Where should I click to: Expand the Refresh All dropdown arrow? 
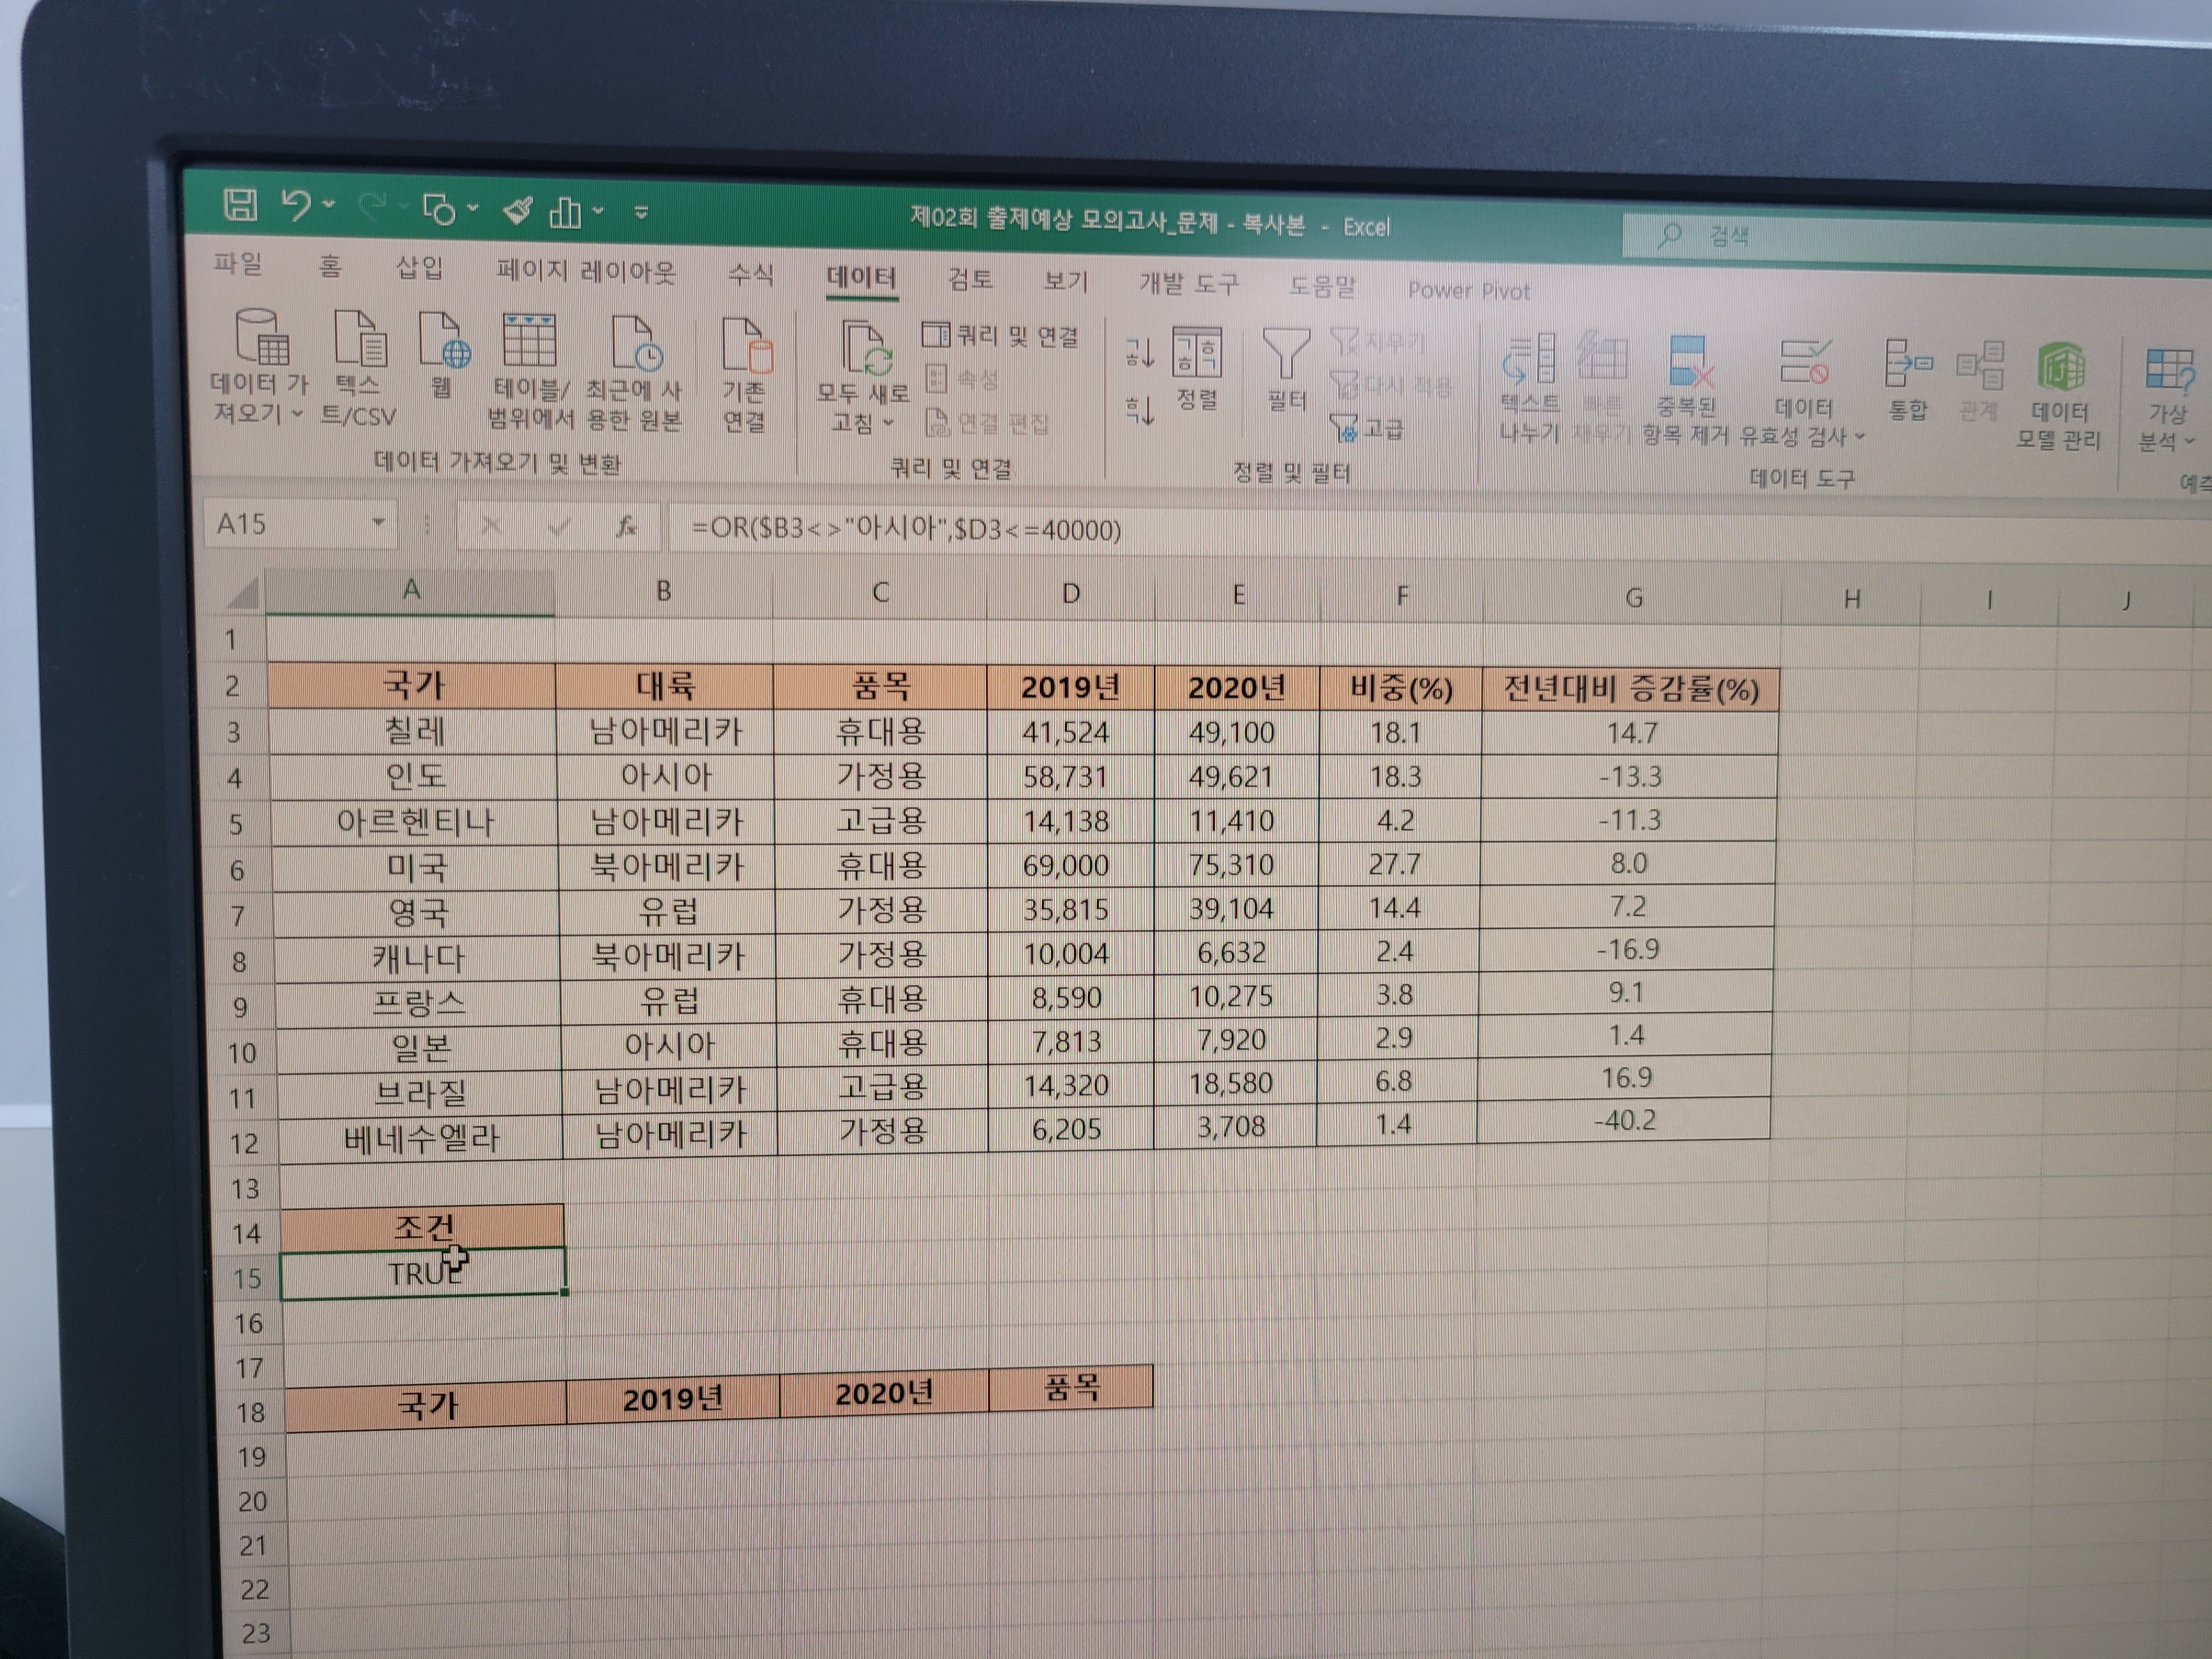(887, 423)
